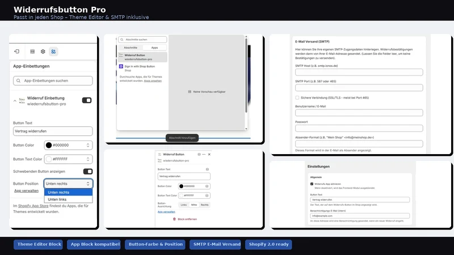The height and width of the screenshot is (255, 454).
Task: Uncheck Widerrufs-App aktivieren checkbox
Action: [x=312, y=184]
